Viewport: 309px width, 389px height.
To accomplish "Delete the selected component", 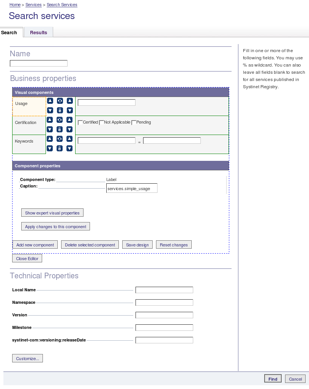I will pos(90,245).
